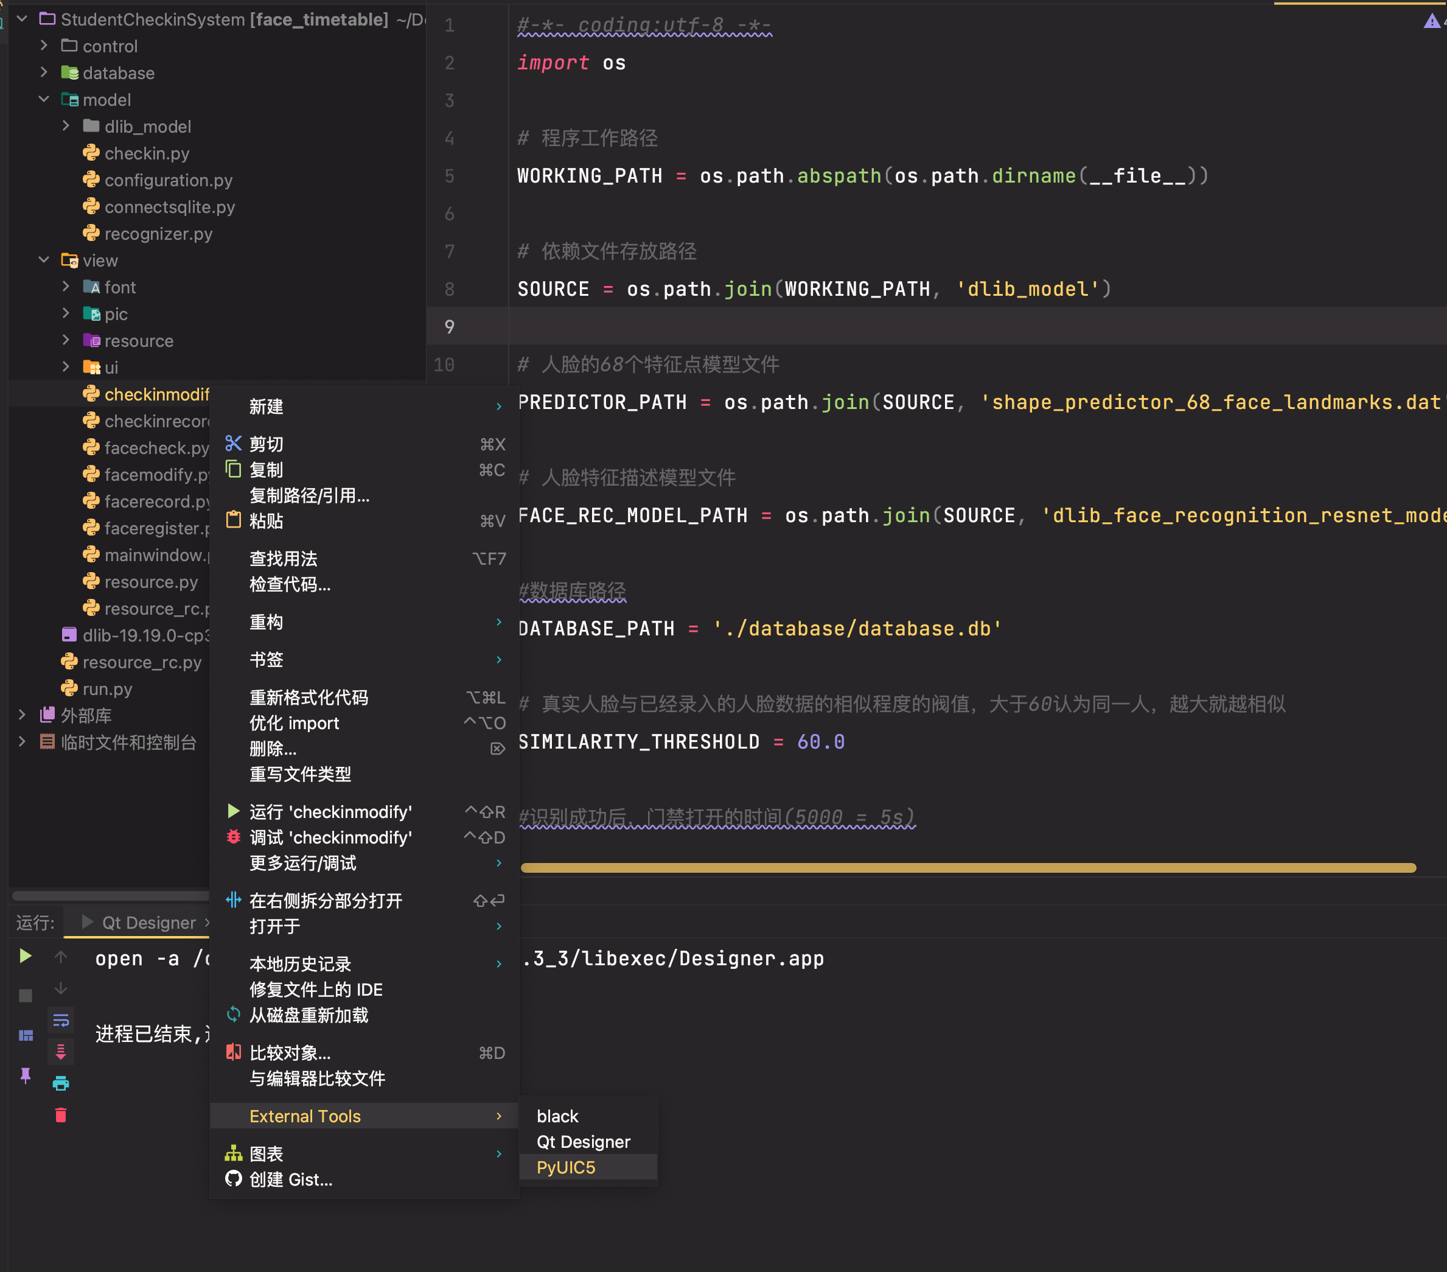Screen dimensions: 1447x1272
Task: Toggle soft-wrap icon in Run panel
Action: coord(61,1020)
